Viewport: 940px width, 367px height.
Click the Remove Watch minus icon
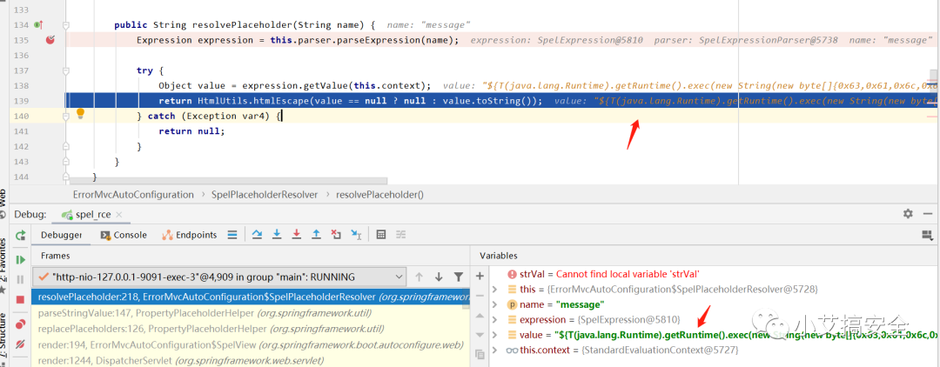480,296
